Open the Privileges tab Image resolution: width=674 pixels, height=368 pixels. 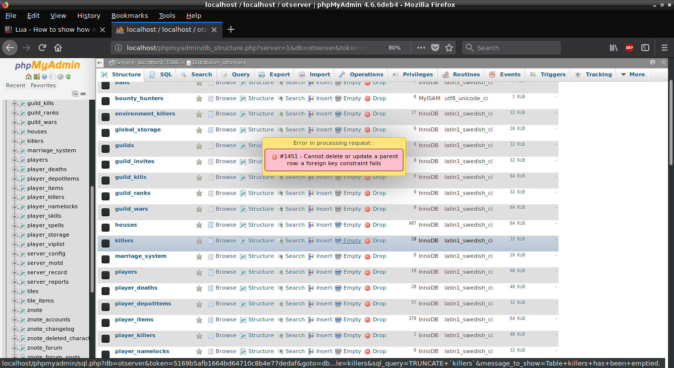pyautogui.click(x=413, y=74)
